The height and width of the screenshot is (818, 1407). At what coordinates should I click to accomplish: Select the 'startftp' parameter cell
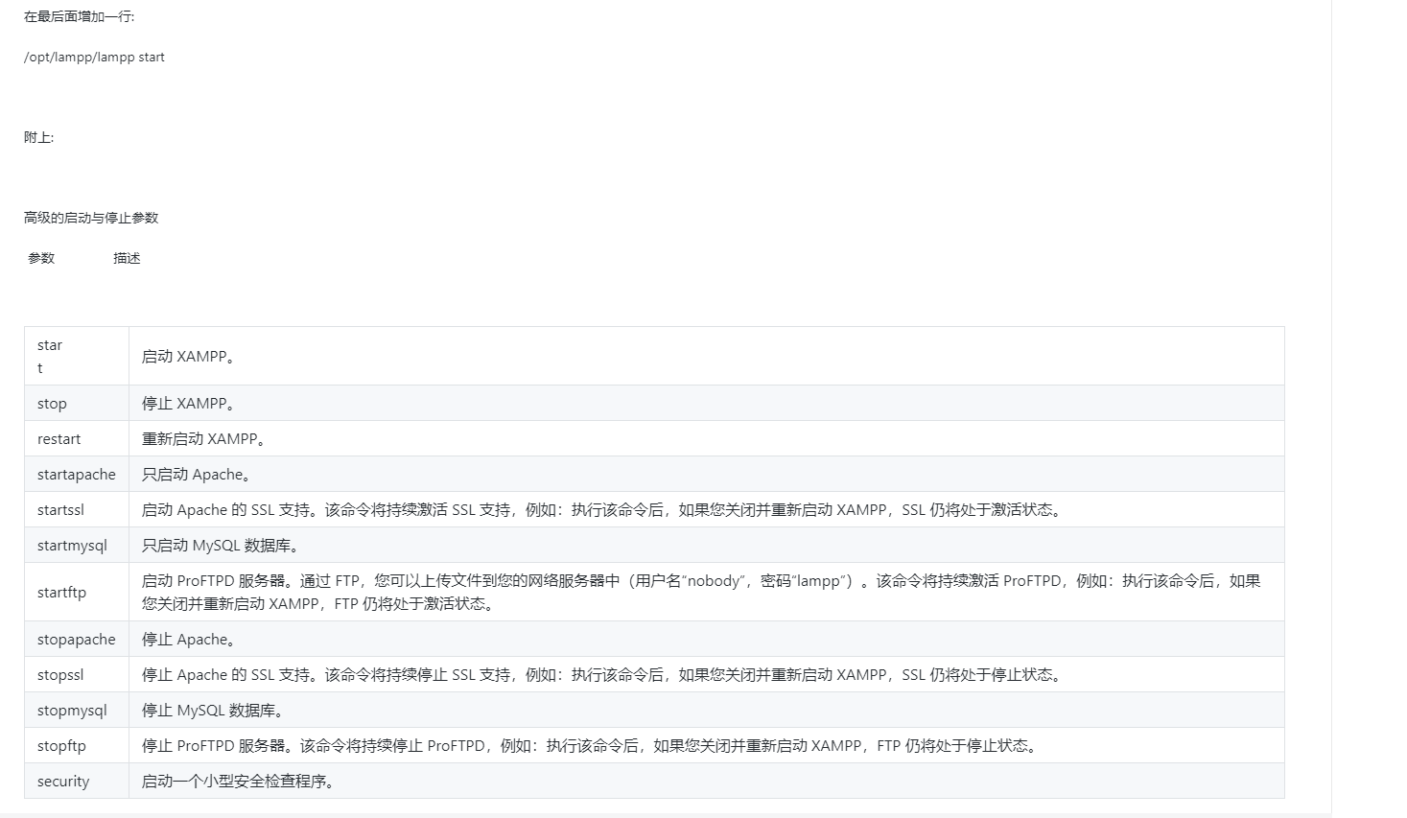pyautogui.click(x=77, y=593)
